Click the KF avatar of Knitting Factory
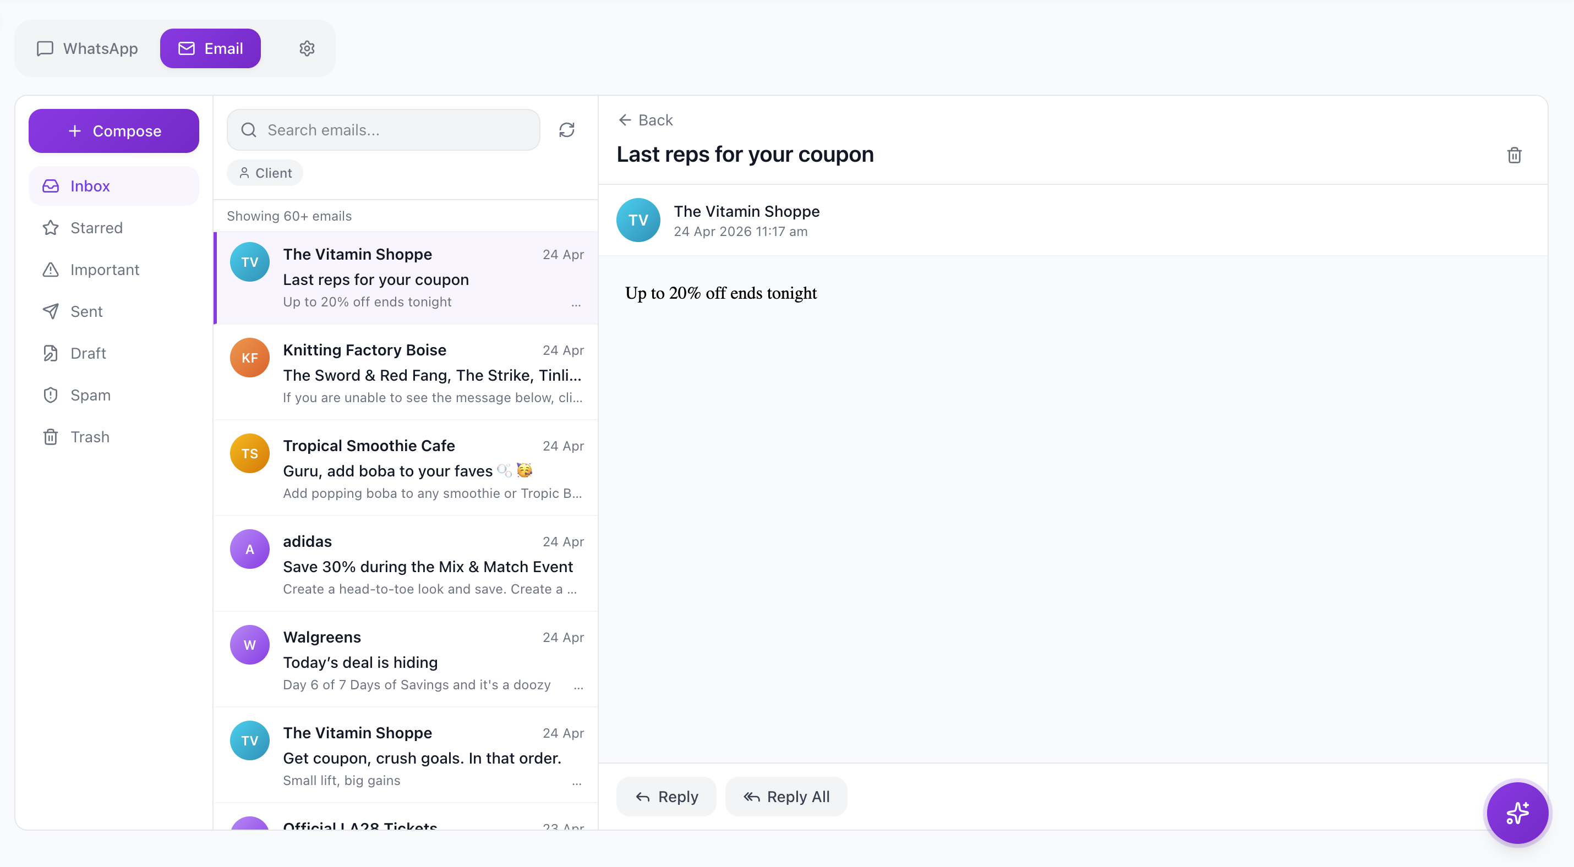This screenshot has width=1574, height=867. 249,358
